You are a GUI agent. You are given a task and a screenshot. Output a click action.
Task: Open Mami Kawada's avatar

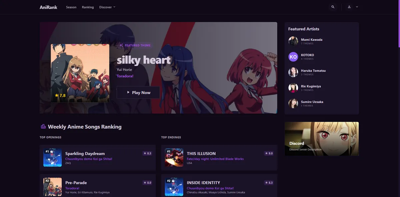(293, 41)
